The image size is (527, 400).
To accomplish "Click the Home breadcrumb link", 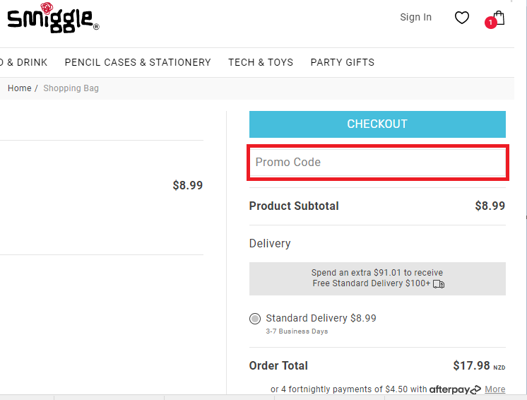I will [20, 88].
